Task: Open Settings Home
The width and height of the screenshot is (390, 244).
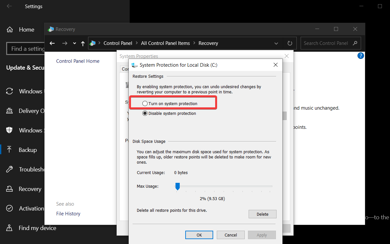Action: click(27, 30)
